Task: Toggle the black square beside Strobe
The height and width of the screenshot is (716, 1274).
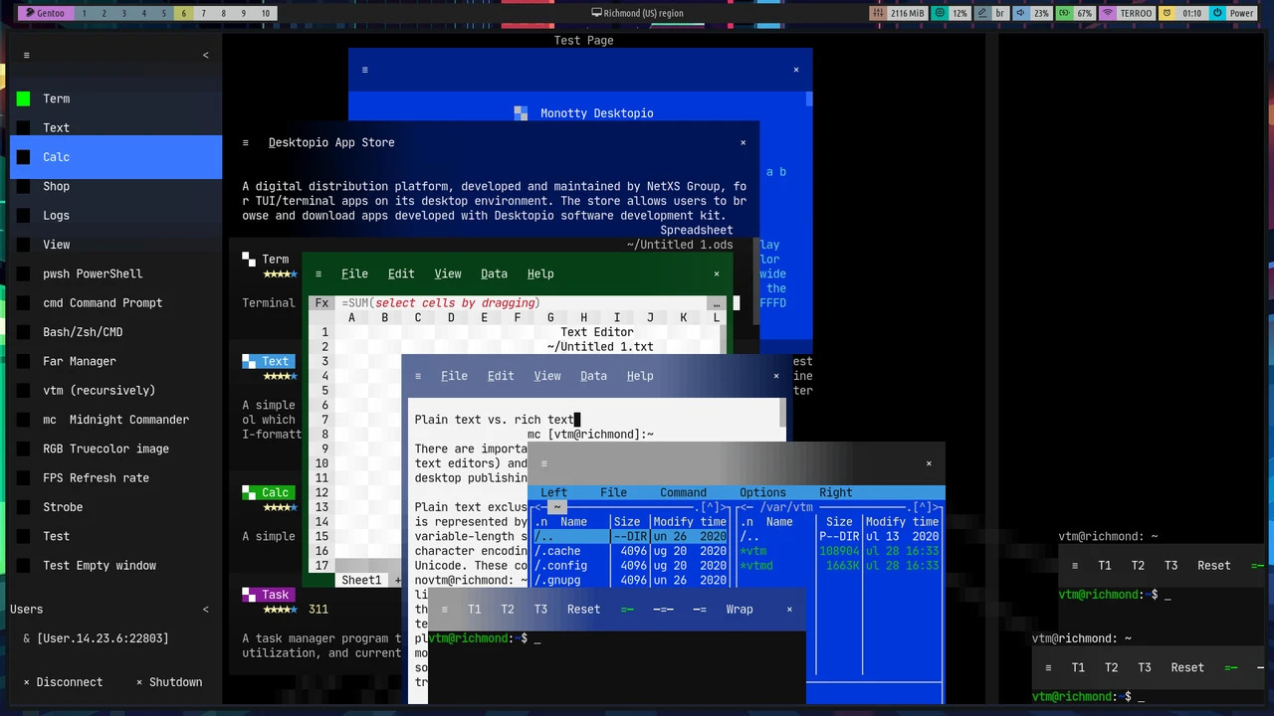Action: click(23, 507)
